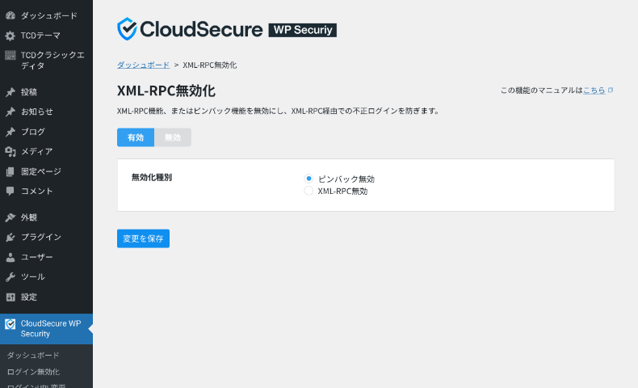Click the 無効化種別 label
The width and height of the screenshot is (638, 388).
[x=152, y=178]
